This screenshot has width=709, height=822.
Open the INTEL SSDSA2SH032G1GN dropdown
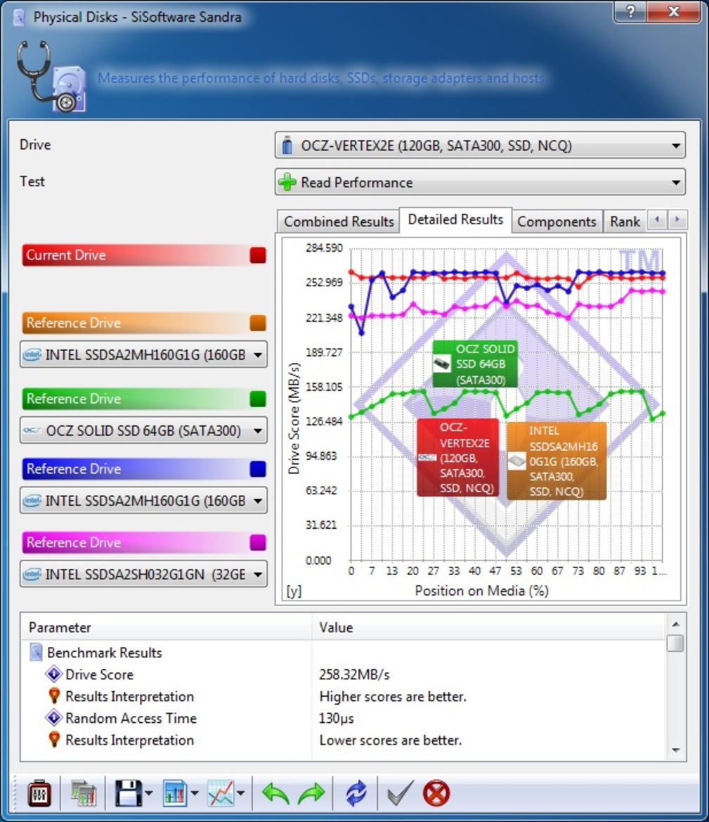143,574
